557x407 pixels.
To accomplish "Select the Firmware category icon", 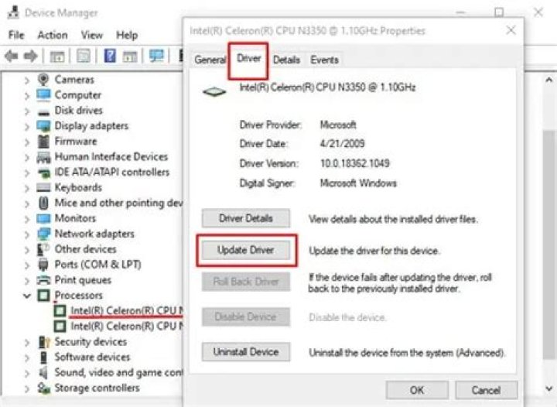I will [x=43, y=142].
